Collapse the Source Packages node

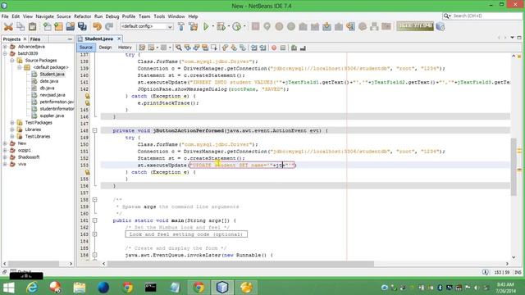pyautogui.click(x=12, y=61)
